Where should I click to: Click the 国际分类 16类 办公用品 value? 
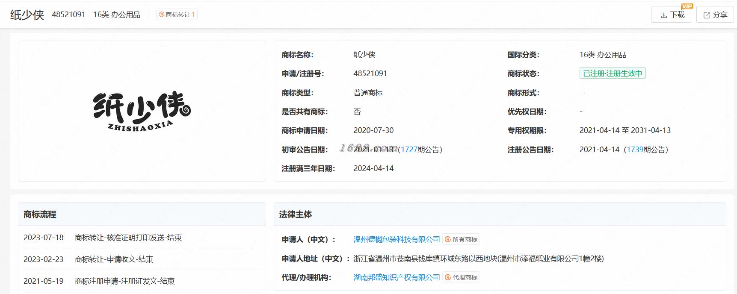click(603, 55)
